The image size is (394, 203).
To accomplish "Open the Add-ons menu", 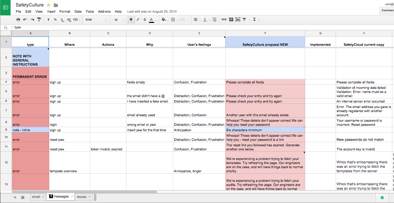I will point(104,12).
